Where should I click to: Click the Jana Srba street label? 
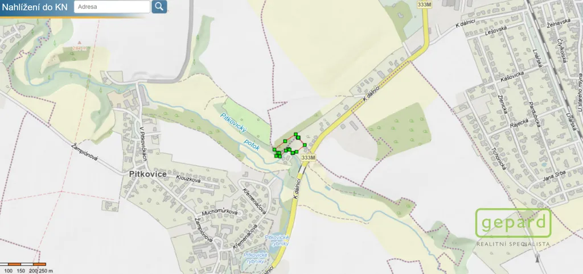coord(554,175)
